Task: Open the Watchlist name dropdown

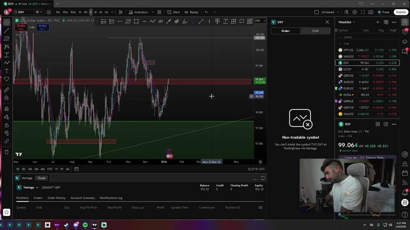Action: pos(347,22)
